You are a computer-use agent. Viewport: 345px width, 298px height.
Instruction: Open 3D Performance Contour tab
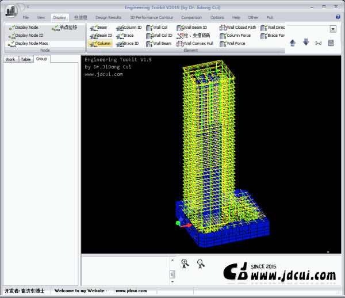click(152, 17)
